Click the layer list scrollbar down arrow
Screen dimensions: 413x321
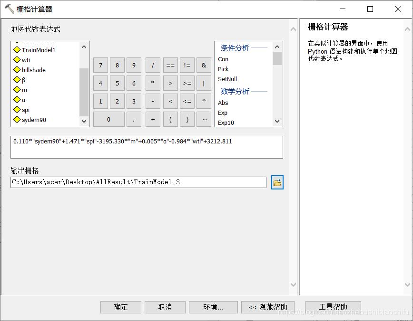pyautogui.click(x=84, y=122)
